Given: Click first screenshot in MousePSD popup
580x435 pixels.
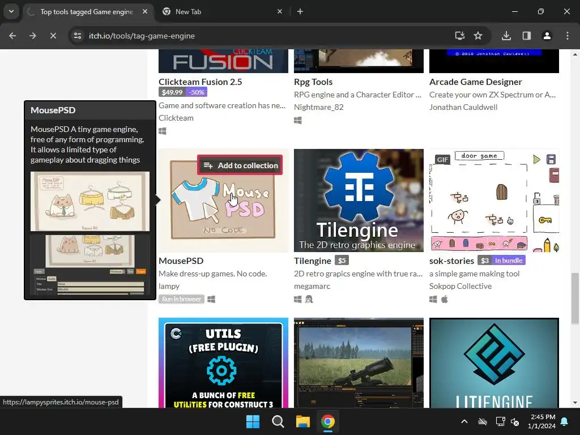Looking at the screenshot, I should (90, 201).
